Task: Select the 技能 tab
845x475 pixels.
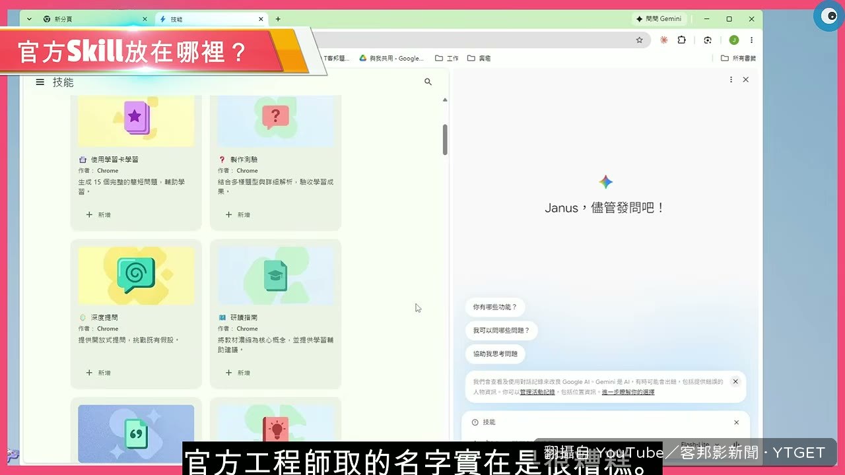Action: pyautogui.click(x=212, y=19)
